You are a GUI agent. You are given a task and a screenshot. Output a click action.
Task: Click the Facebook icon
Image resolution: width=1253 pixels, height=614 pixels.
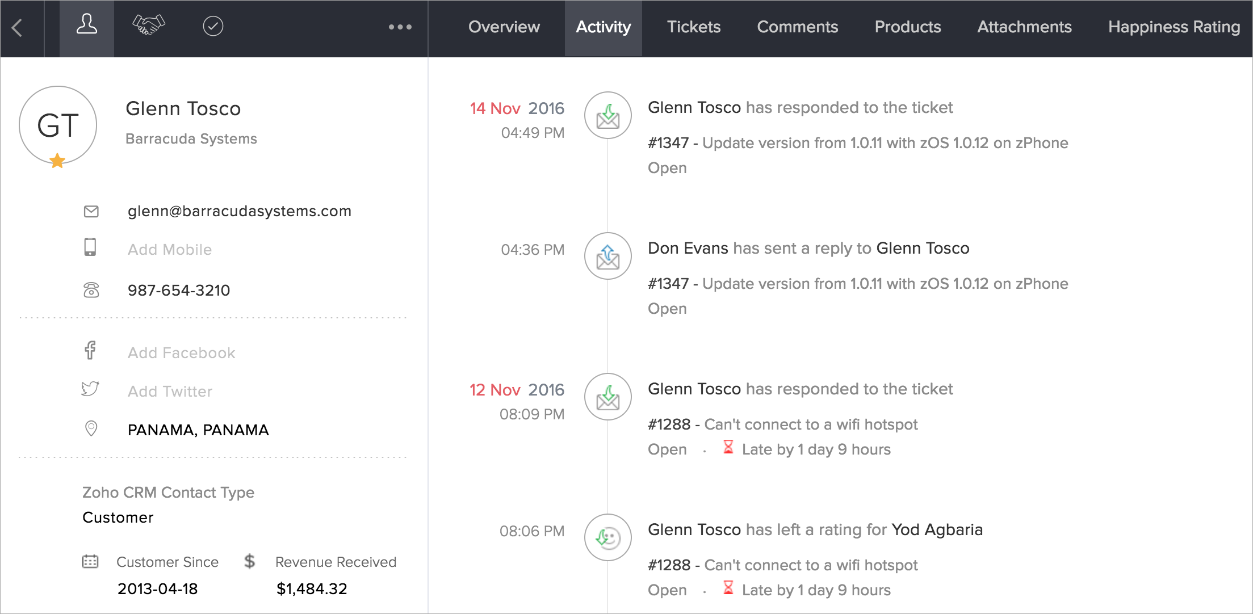(x=90, y=351)
